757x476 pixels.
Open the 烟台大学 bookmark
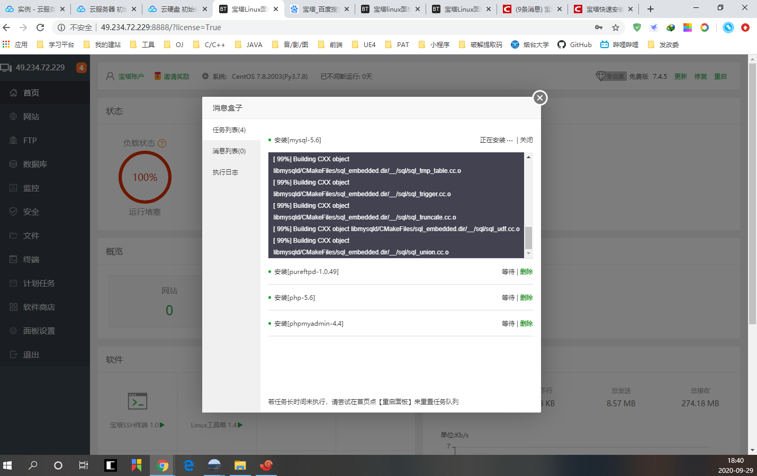click(529, 44)
